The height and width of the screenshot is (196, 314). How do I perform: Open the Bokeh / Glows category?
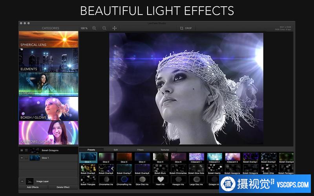[x=48, y=109]
